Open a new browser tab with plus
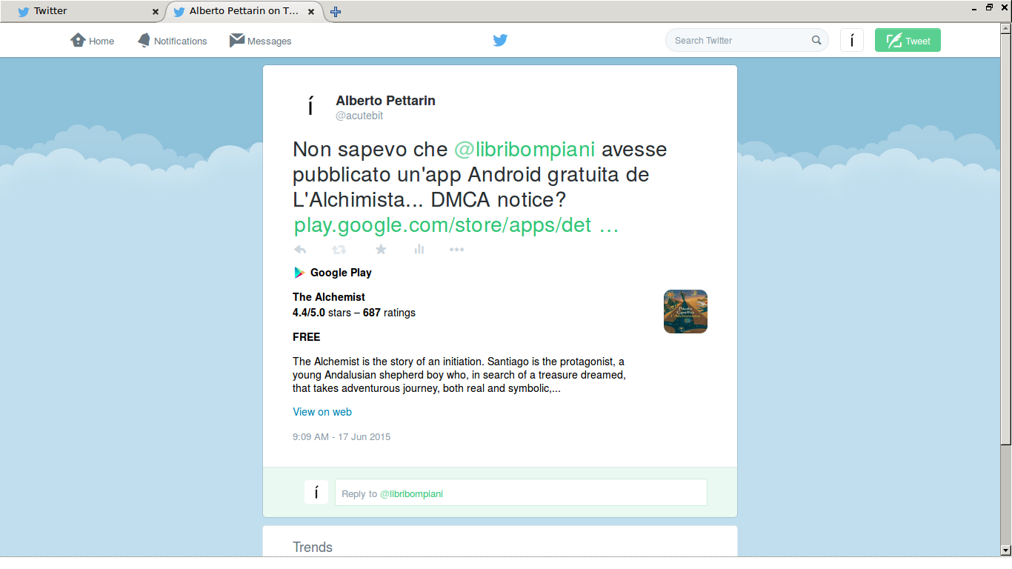This screenshot has width=1012, height=569. (x=335, y=12)
